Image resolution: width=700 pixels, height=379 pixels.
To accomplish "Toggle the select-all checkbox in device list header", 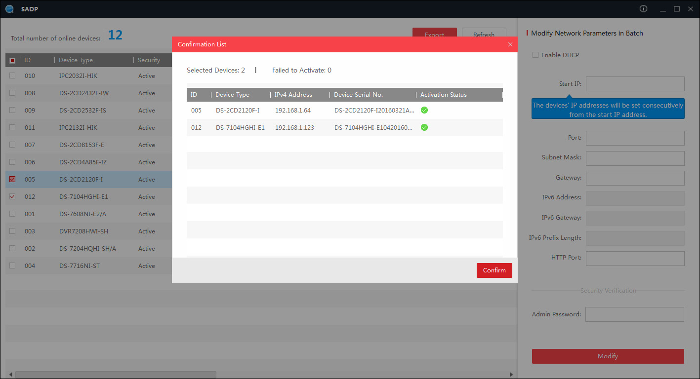I will point(12,60).
